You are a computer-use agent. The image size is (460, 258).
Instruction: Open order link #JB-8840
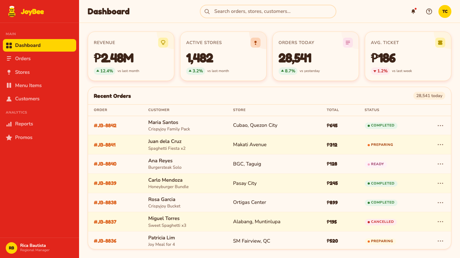pyautogui.click(x=105, y=164)
